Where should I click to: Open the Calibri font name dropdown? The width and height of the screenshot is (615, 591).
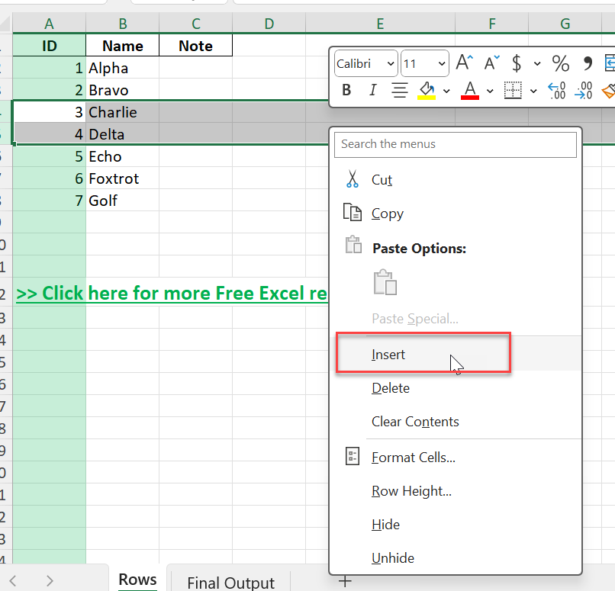coord(366,63)
